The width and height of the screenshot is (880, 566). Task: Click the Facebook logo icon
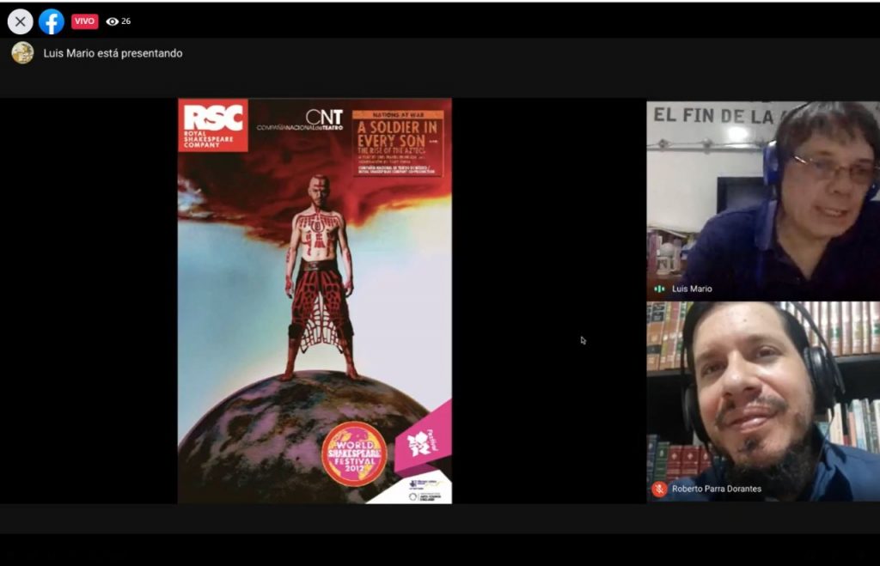coord(52,21)
